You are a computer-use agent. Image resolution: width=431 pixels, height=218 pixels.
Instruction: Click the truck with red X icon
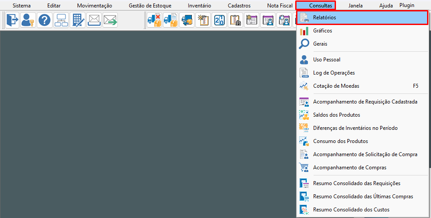[x=155, y=20]
